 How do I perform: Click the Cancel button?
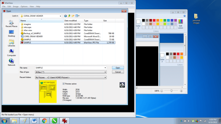pyautogui.click(x=118, y=72)
